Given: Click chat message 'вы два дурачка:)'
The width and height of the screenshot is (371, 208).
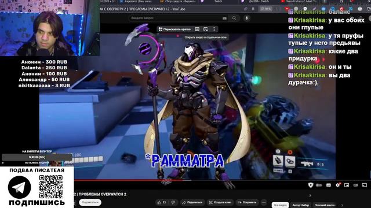Looking at the screenshot, I should (319, 79).
